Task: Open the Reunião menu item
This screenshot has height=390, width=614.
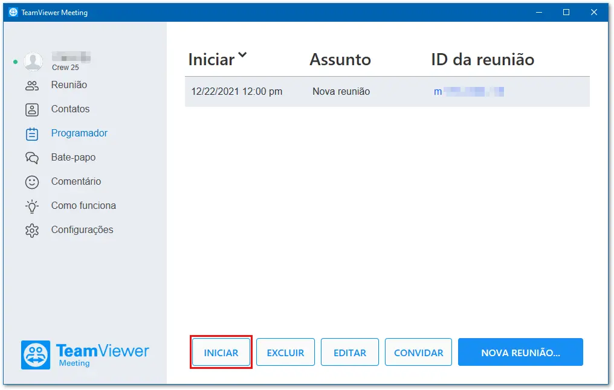Action: (69, 85)
